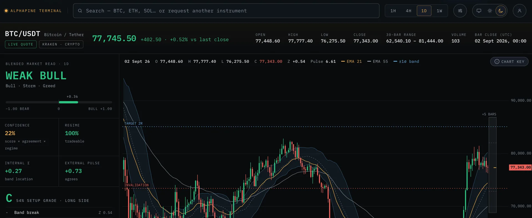
Task: Click the HIGH value 77,777.40 in header
Action: coord(300,41)
